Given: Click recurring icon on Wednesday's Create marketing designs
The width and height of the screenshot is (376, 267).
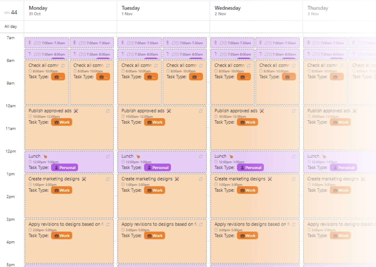Looking at the screenshot, I should pyautogui.click(x=294, y=179).
